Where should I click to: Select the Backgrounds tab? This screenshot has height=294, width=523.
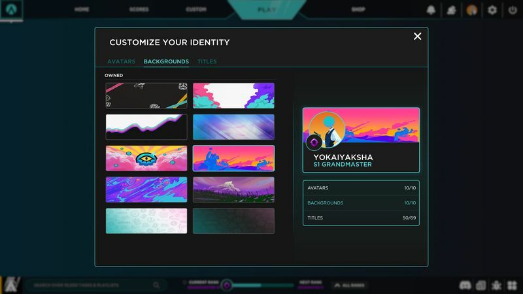166,61
